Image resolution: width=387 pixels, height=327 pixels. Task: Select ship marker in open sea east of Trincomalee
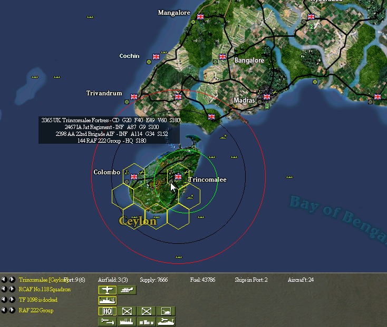pos(289,177)
